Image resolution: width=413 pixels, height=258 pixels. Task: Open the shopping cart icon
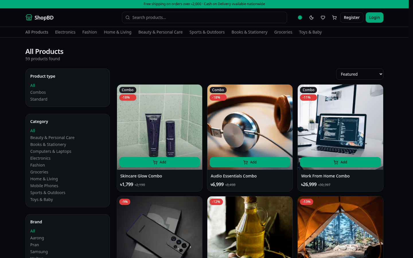[x=334, y=17]
